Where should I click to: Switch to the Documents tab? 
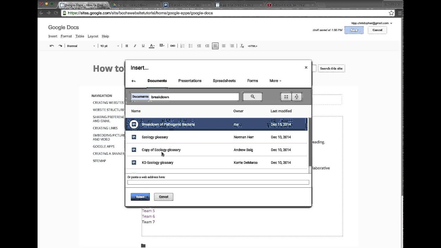[157, 81]
